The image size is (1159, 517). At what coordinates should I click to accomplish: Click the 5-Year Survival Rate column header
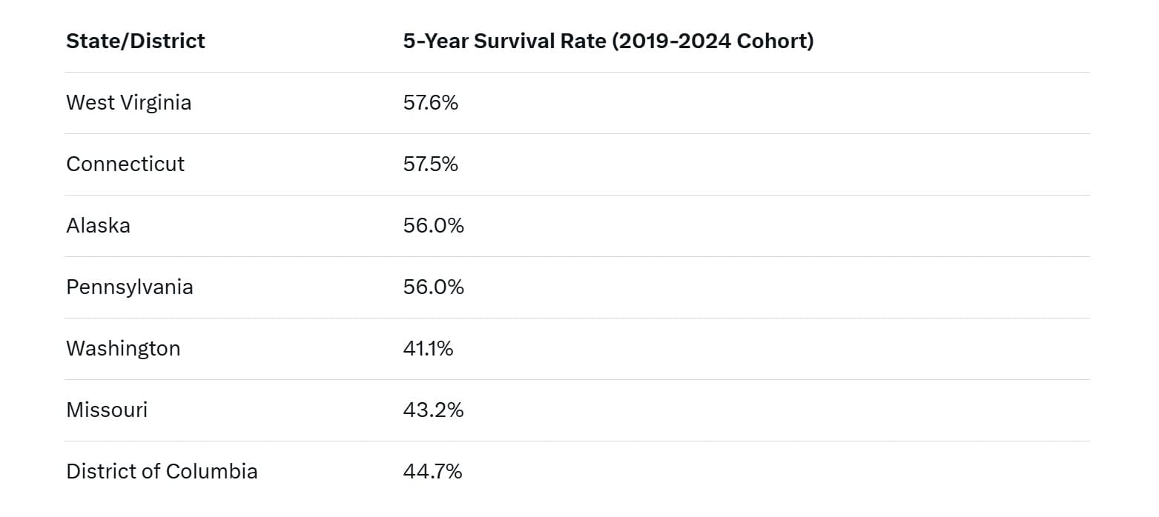click(x=608, y=41)
